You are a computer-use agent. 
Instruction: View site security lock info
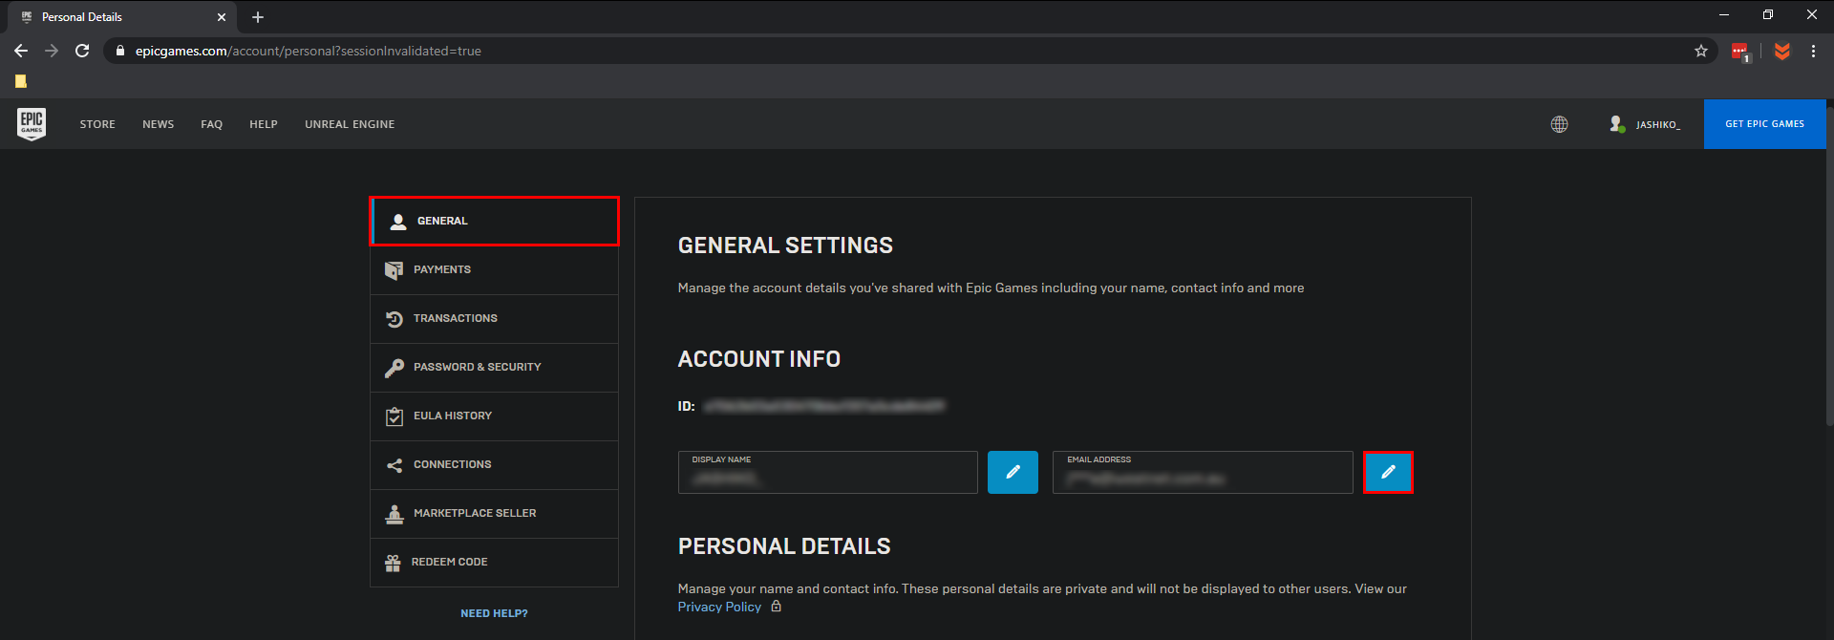click(x=119, y=51)
